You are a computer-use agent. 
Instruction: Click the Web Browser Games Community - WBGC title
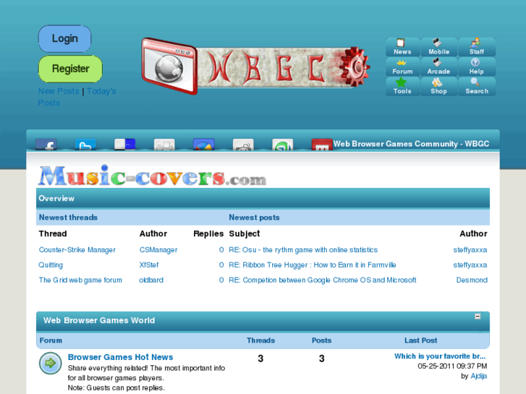[x=411, y=144]
